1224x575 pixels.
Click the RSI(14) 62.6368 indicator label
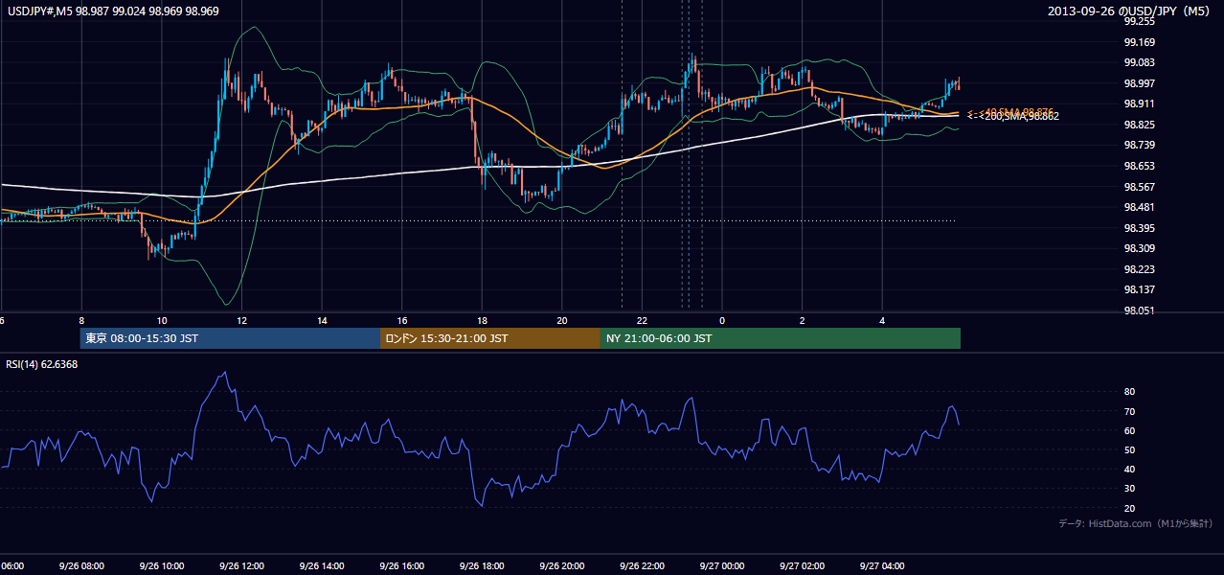(x=42, y=364)
